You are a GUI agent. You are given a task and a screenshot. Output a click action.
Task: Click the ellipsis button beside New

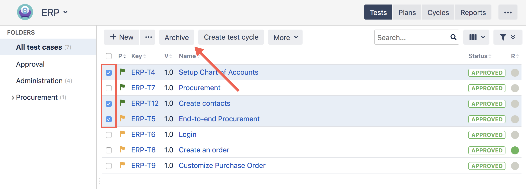click(148, 37)
